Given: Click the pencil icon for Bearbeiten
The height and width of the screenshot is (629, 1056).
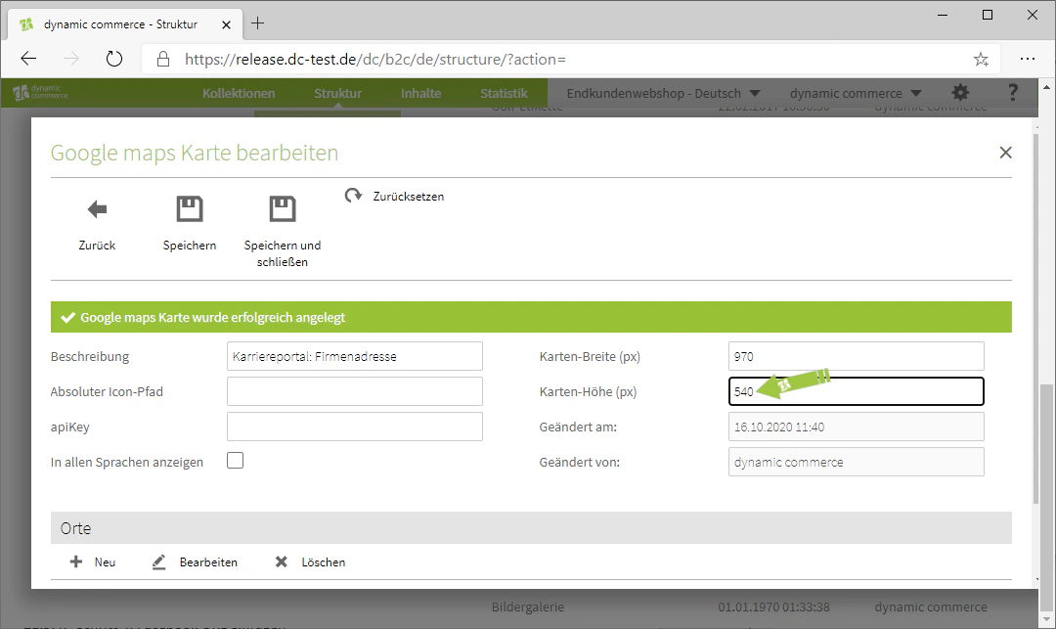Looking at the screenshot, I should pyautogui.click(x=159, y=562).
